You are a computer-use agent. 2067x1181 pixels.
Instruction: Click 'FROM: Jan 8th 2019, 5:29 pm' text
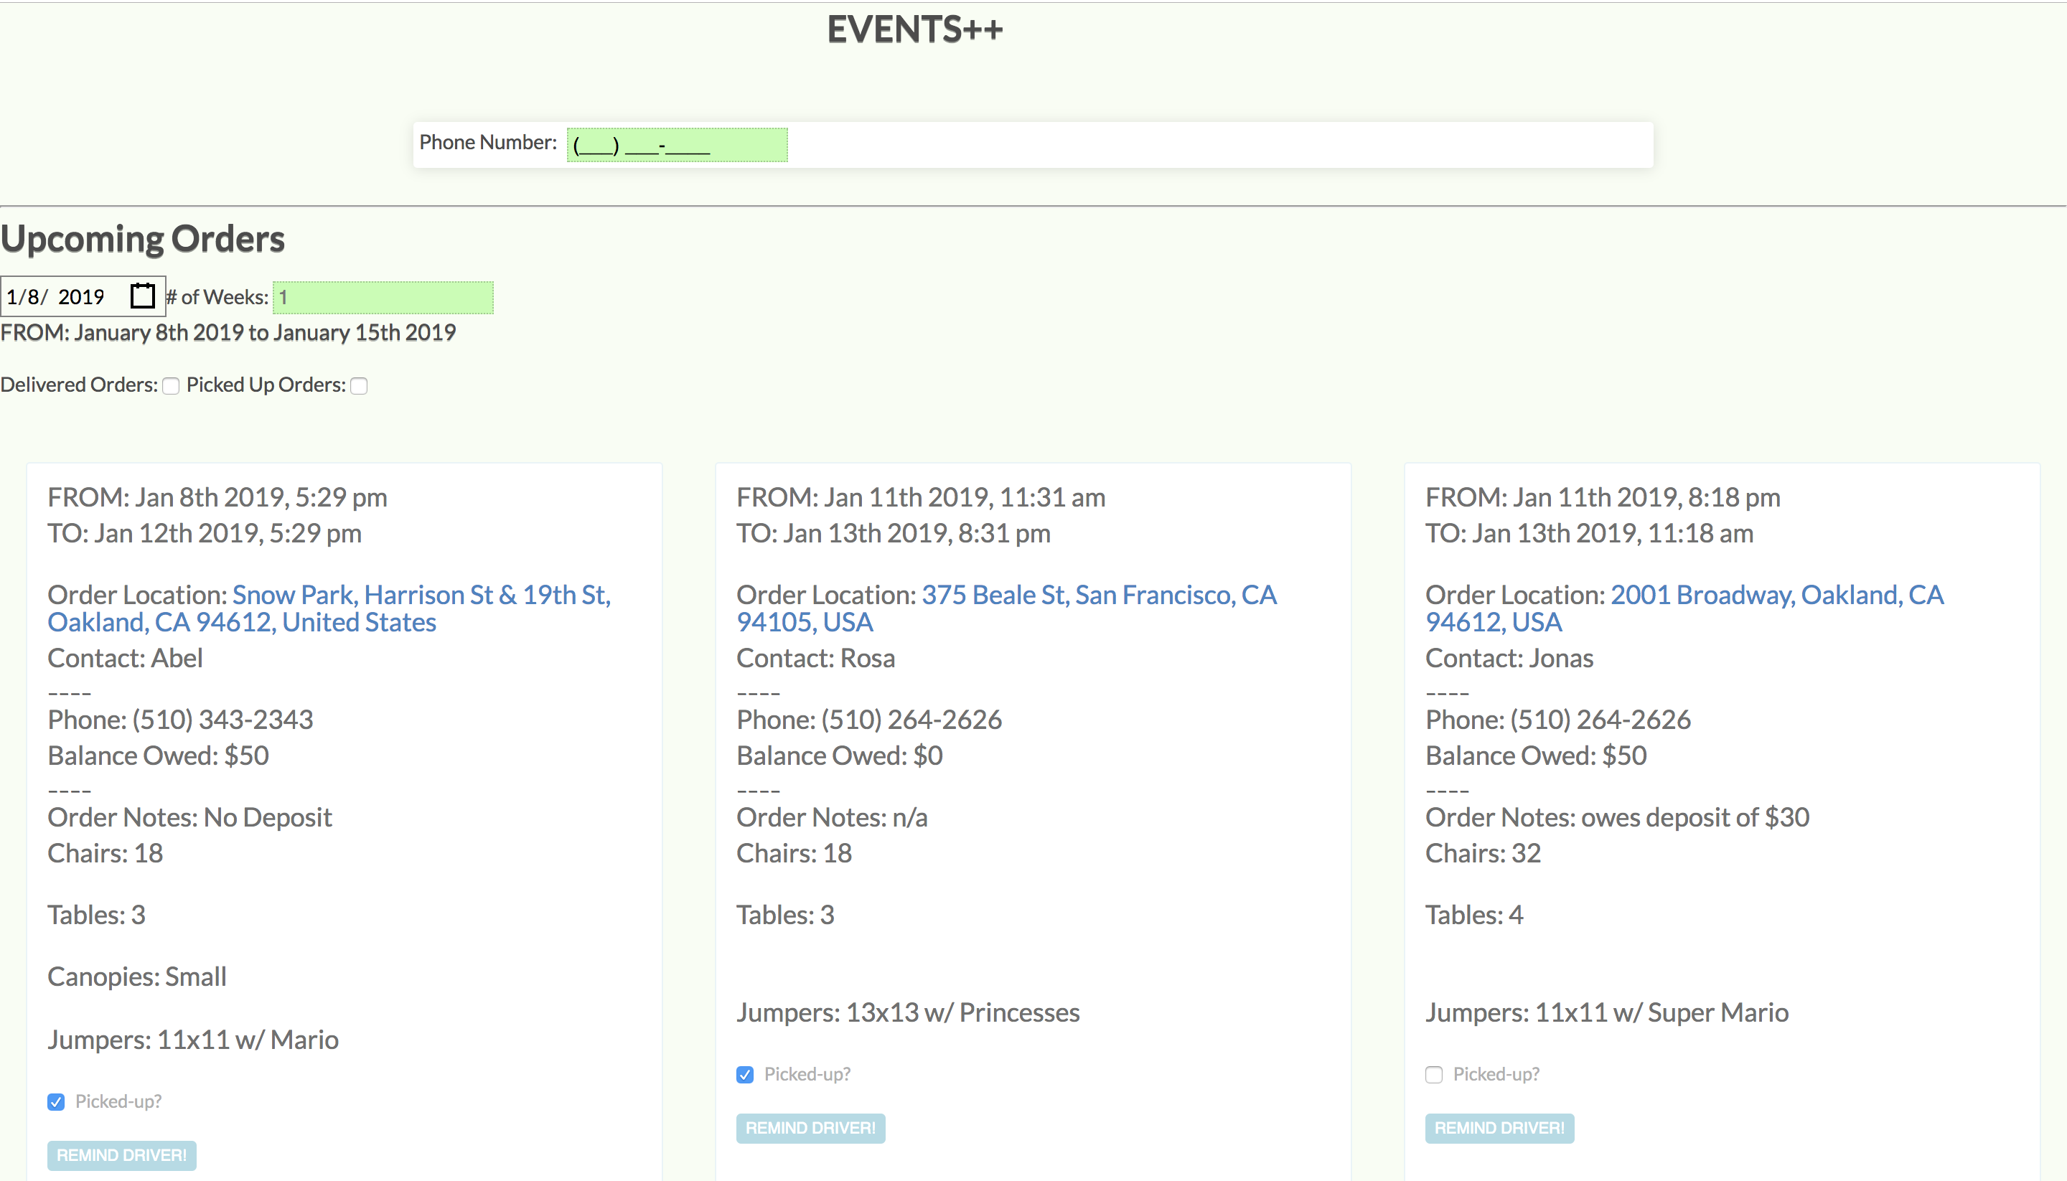click(x=217, y=497)
